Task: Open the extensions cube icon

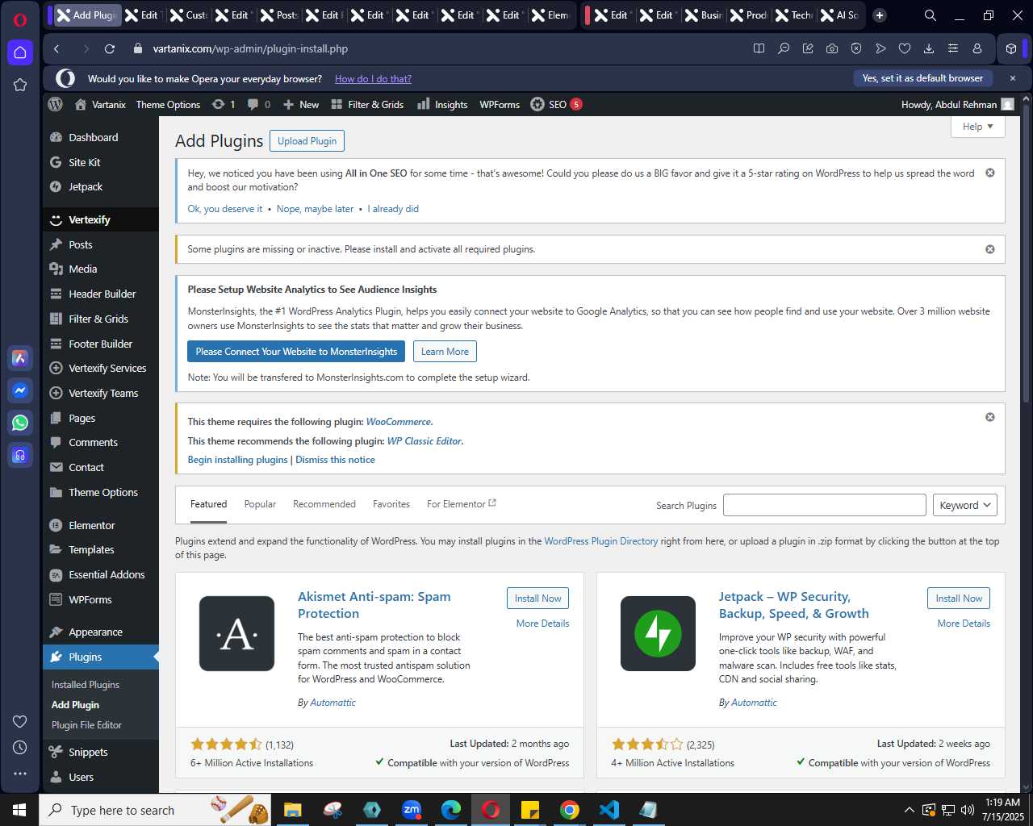Action: (x=1011, y=48)
